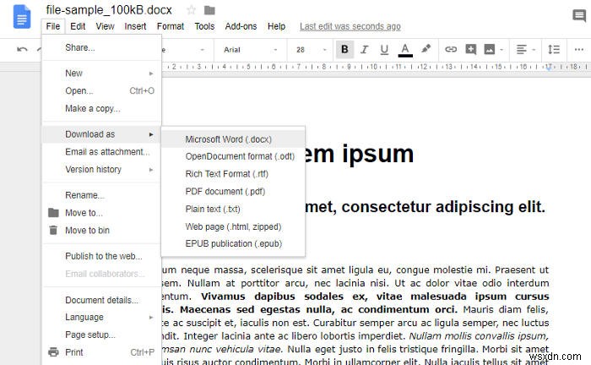Click the line spacing icon
The image size is (591, 365).
pos(554,49)
